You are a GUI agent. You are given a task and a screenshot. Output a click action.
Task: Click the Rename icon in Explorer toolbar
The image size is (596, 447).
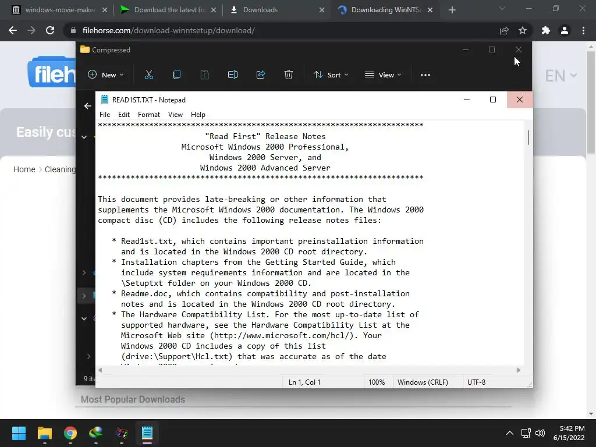tap(233, 75)
